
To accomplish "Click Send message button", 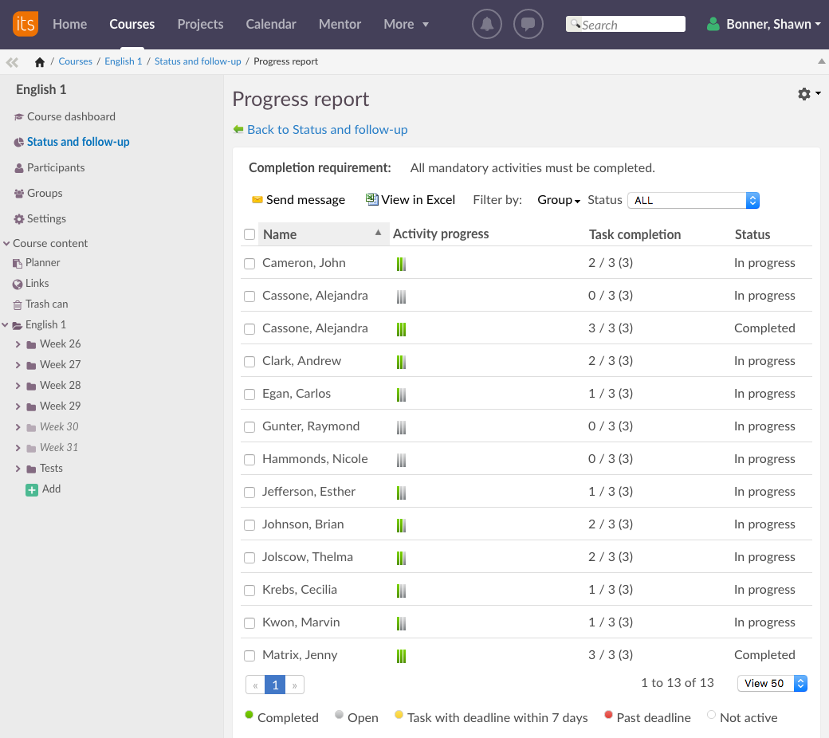I will [298, 200].
